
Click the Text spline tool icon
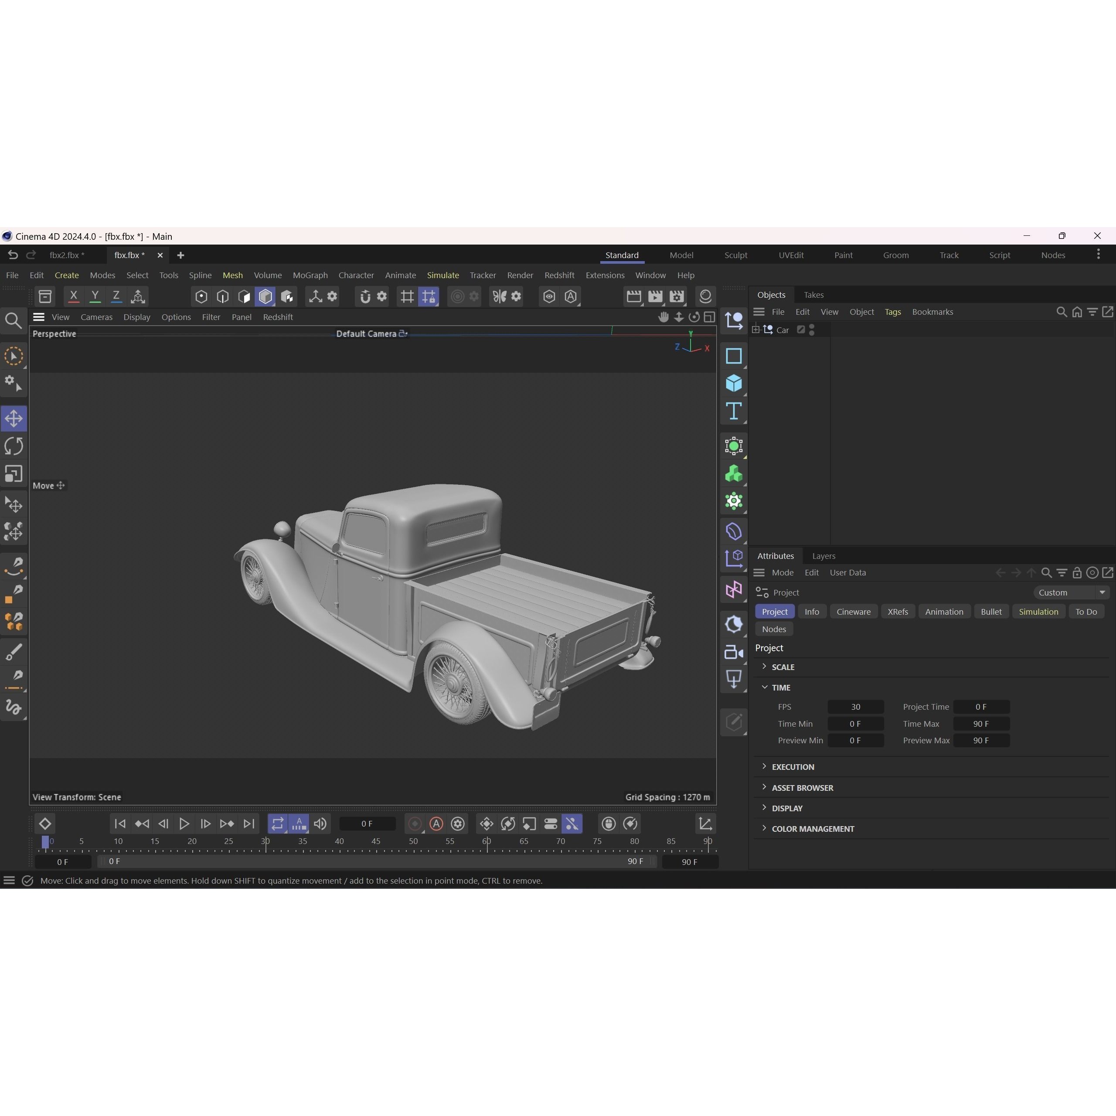[x=733, y=411]
